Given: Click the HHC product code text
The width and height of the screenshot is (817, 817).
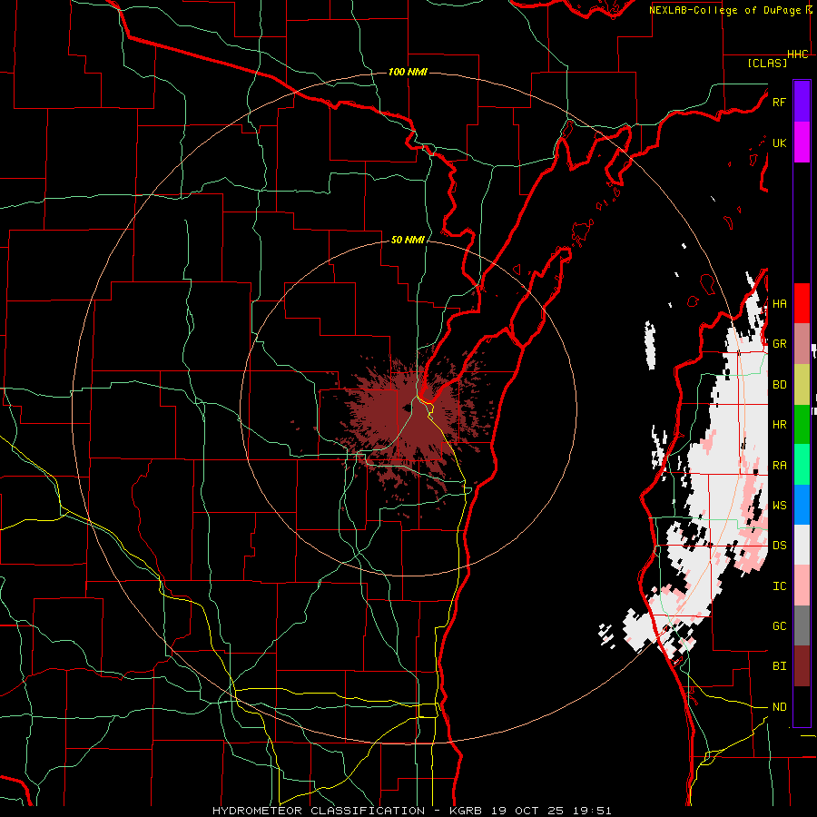Looking at the screenshot, I should point(798,54).
